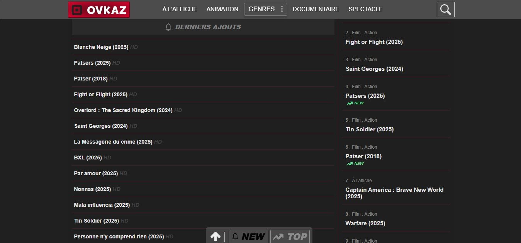This screenshot has width=521, height=243.
Task: Open top-ranked number 5 Tin Soldier
Action: (x=370, y=129)
